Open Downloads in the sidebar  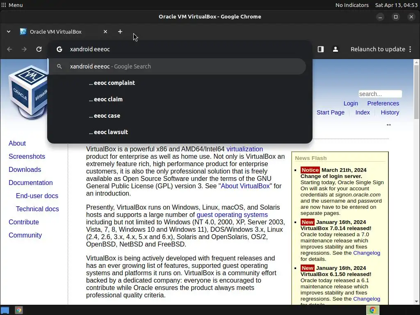(x=25, y=169)
